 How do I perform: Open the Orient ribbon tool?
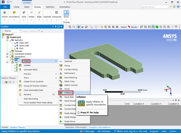[5, 16]
